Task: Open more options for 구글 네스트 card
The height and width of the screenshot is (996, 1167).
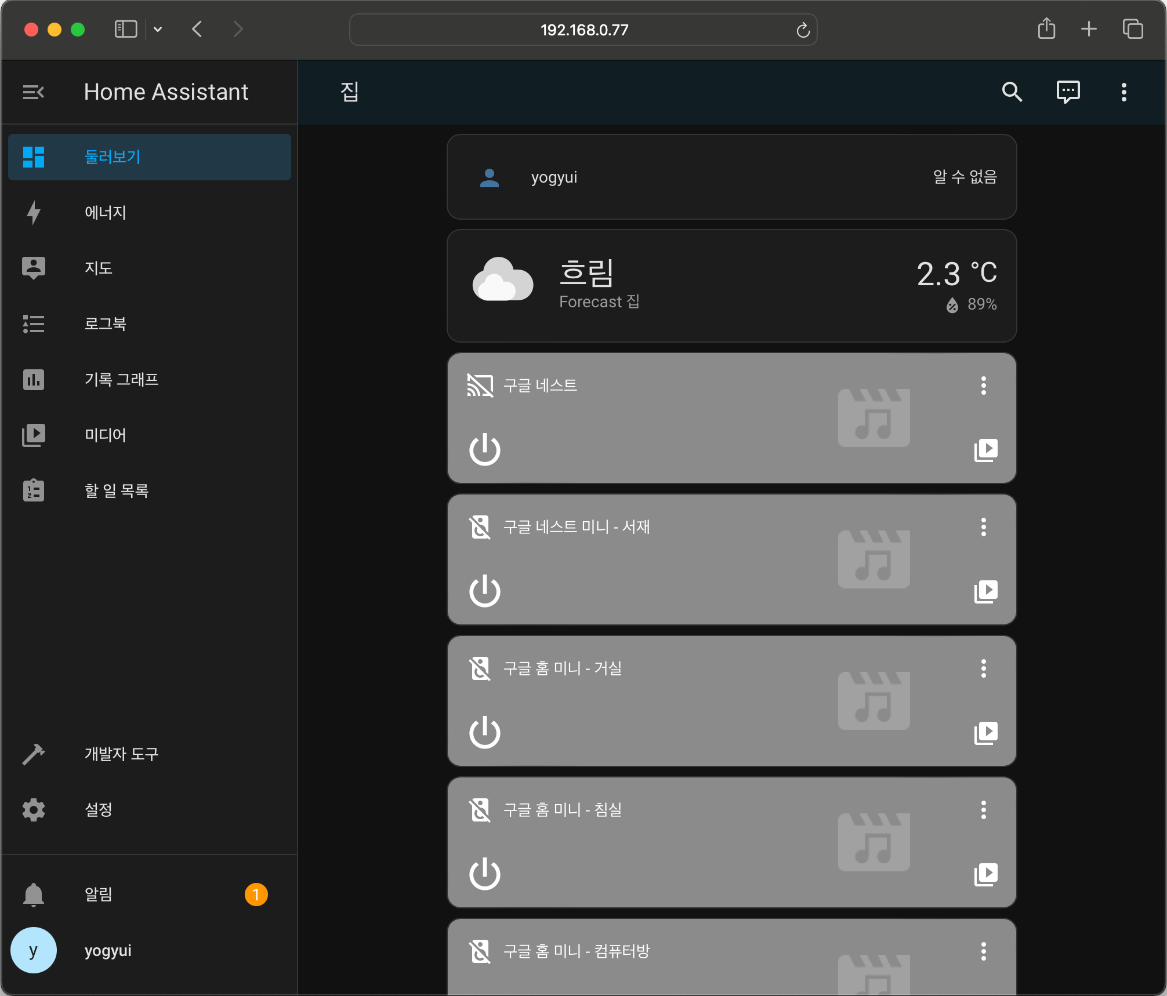Action: 983,386
